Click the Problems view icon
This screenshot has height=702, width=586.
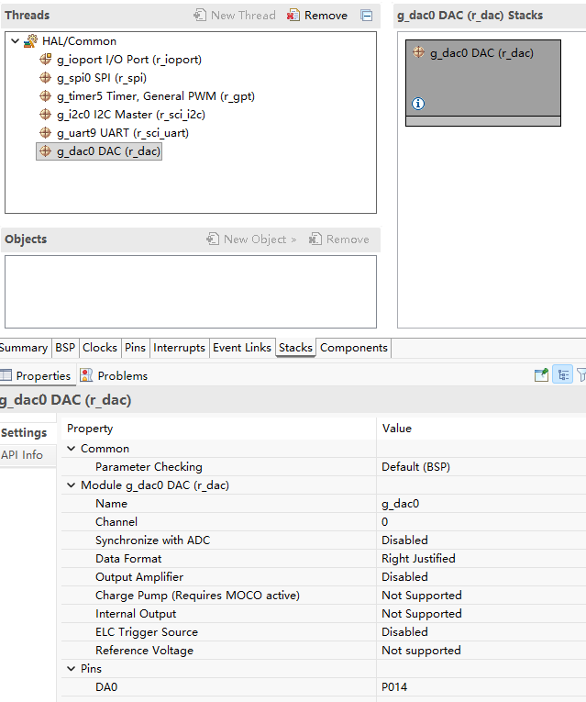click(86, 375)
